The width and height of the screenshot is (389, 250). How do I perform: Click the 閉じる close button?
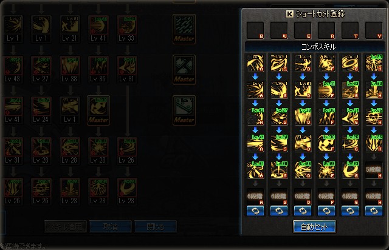[156, 227]
